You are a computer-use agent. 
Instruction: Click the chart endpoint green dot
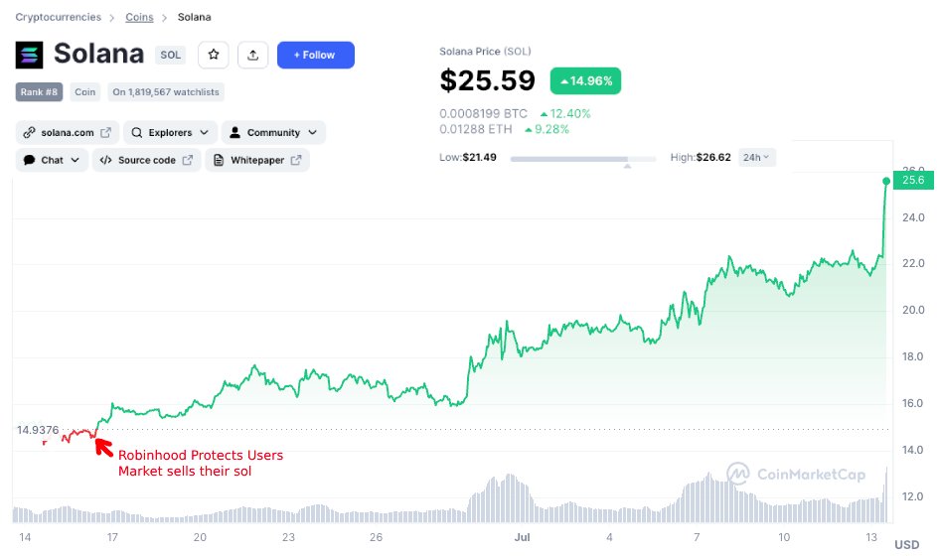886,181
